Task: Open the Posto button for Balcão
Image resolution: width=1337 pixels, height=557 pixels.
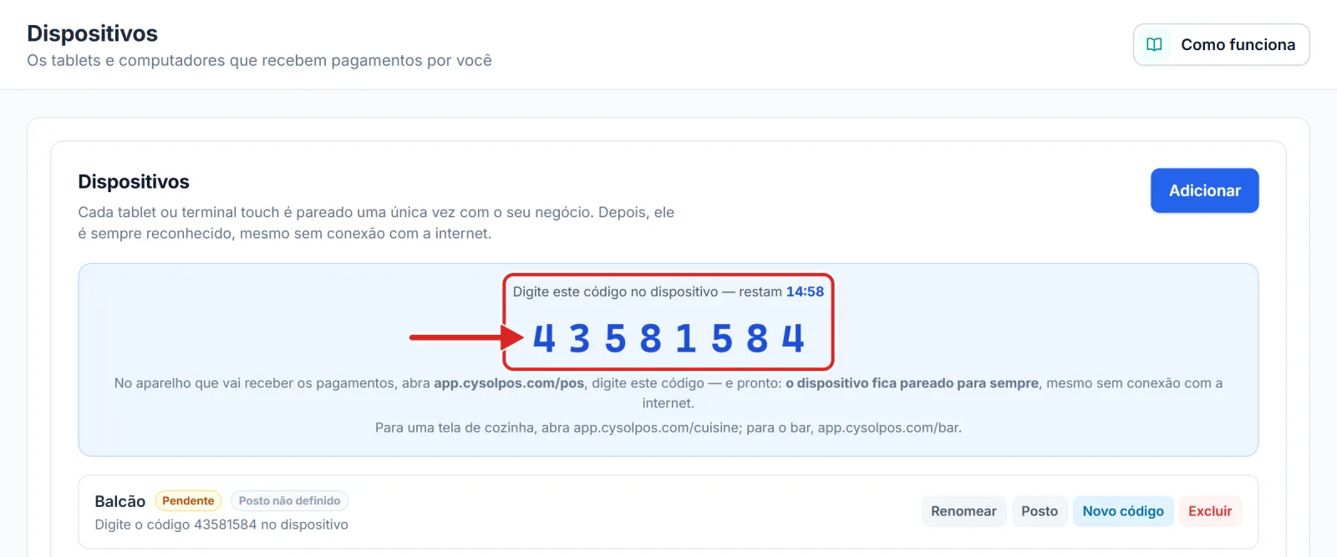Action: [x=1040, y=511]
